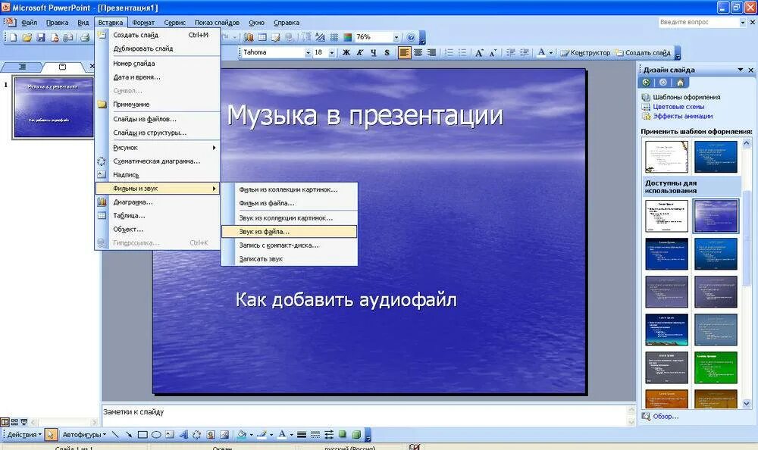
Task: Click the Insert clip art icon
Action: click(x=211, y=435)
